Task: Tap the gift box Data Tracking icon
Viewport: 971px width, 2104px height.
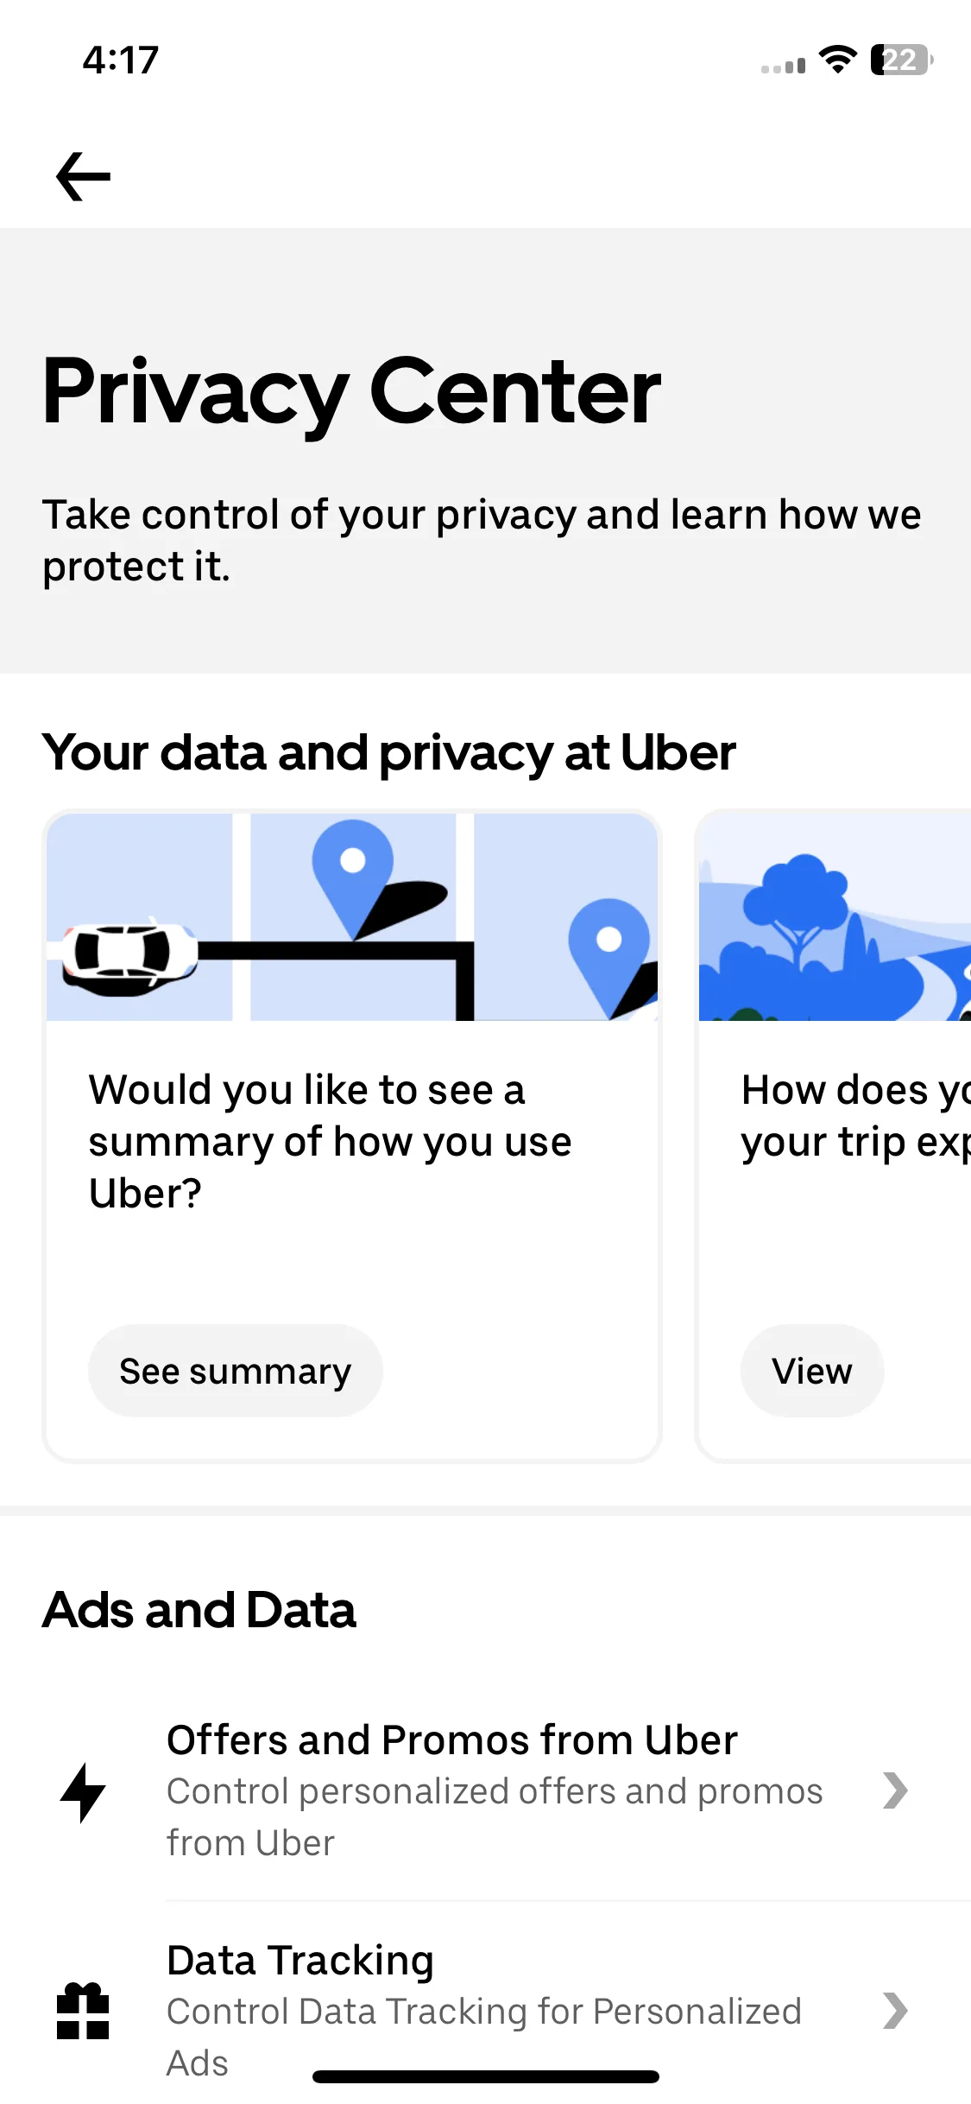Action: tap(83, 2011)
